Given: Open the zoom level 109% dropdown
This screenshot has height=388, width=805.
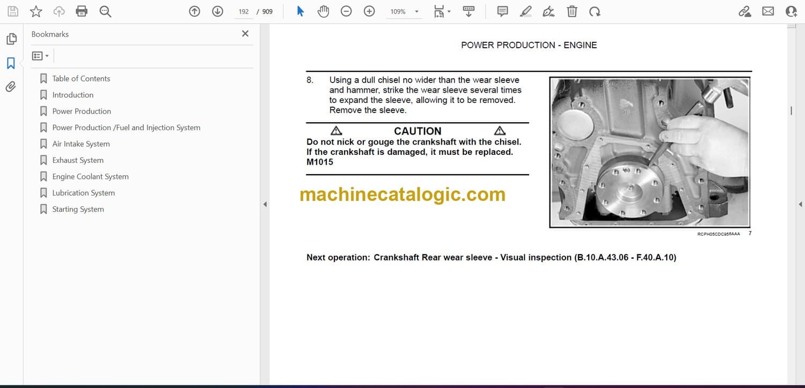Looking at the screenshot, I should point(416,11).
